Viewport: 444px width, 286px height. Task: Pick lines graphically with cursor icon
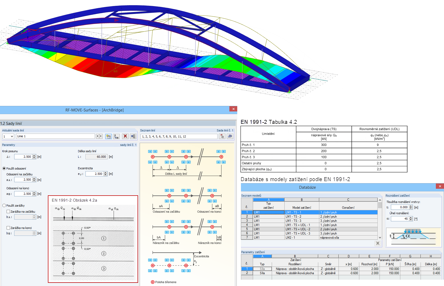pyautogui.click(x=222, y=136)
